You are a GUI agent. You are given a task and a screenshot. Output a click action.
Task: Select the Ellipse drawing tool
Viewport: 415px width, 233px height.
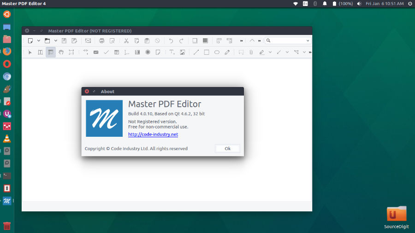217,52
